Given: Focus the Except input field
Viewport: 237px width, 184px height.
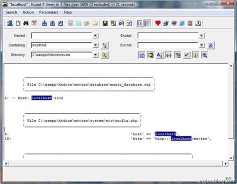Looking at the screenshot, I should pos(168,36).
